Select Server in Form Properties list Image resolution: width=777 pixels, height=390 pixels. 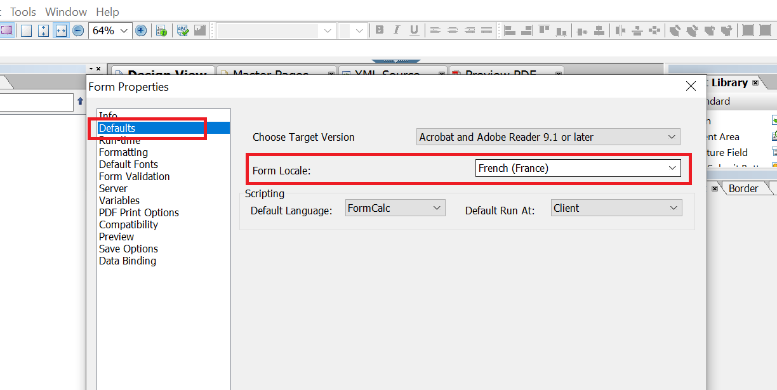coord(113,188)
